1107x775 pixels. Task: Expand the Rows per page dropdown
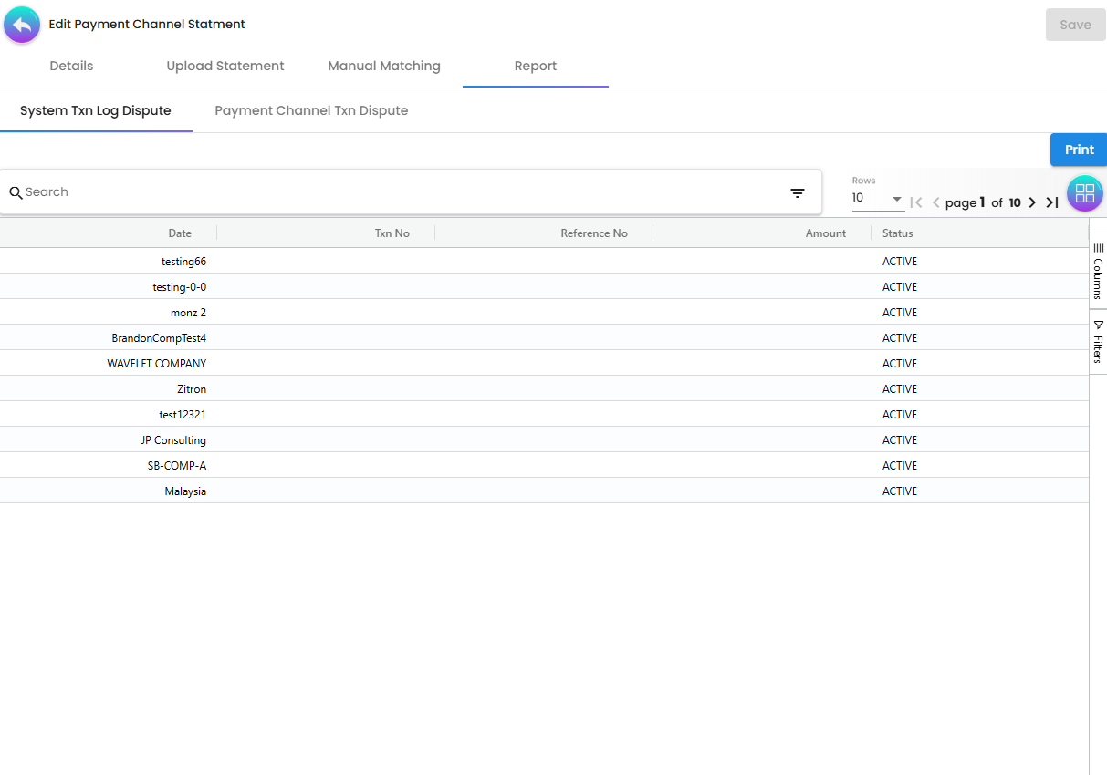pyautogui.click(x=878, y=198)
